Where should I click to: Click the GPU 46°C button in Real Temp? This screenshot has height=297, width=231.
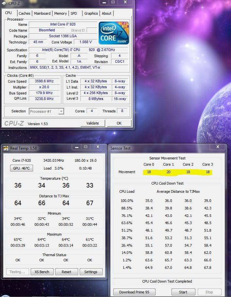[21, 168]
